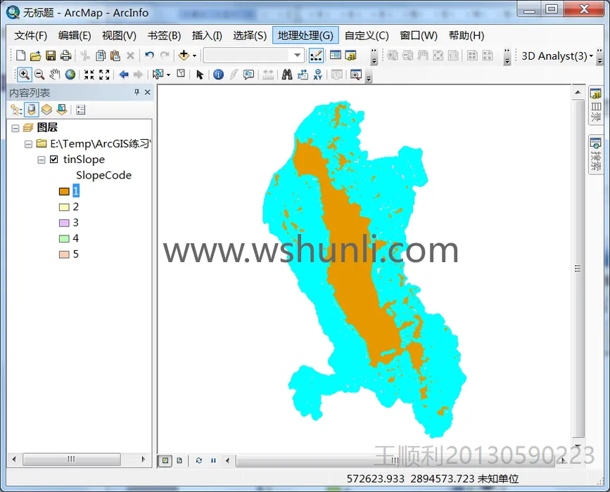Open the 编辑(E) menu
Image resolution: width=610 pixels, height=492 pixels.
tap(75, 36)
